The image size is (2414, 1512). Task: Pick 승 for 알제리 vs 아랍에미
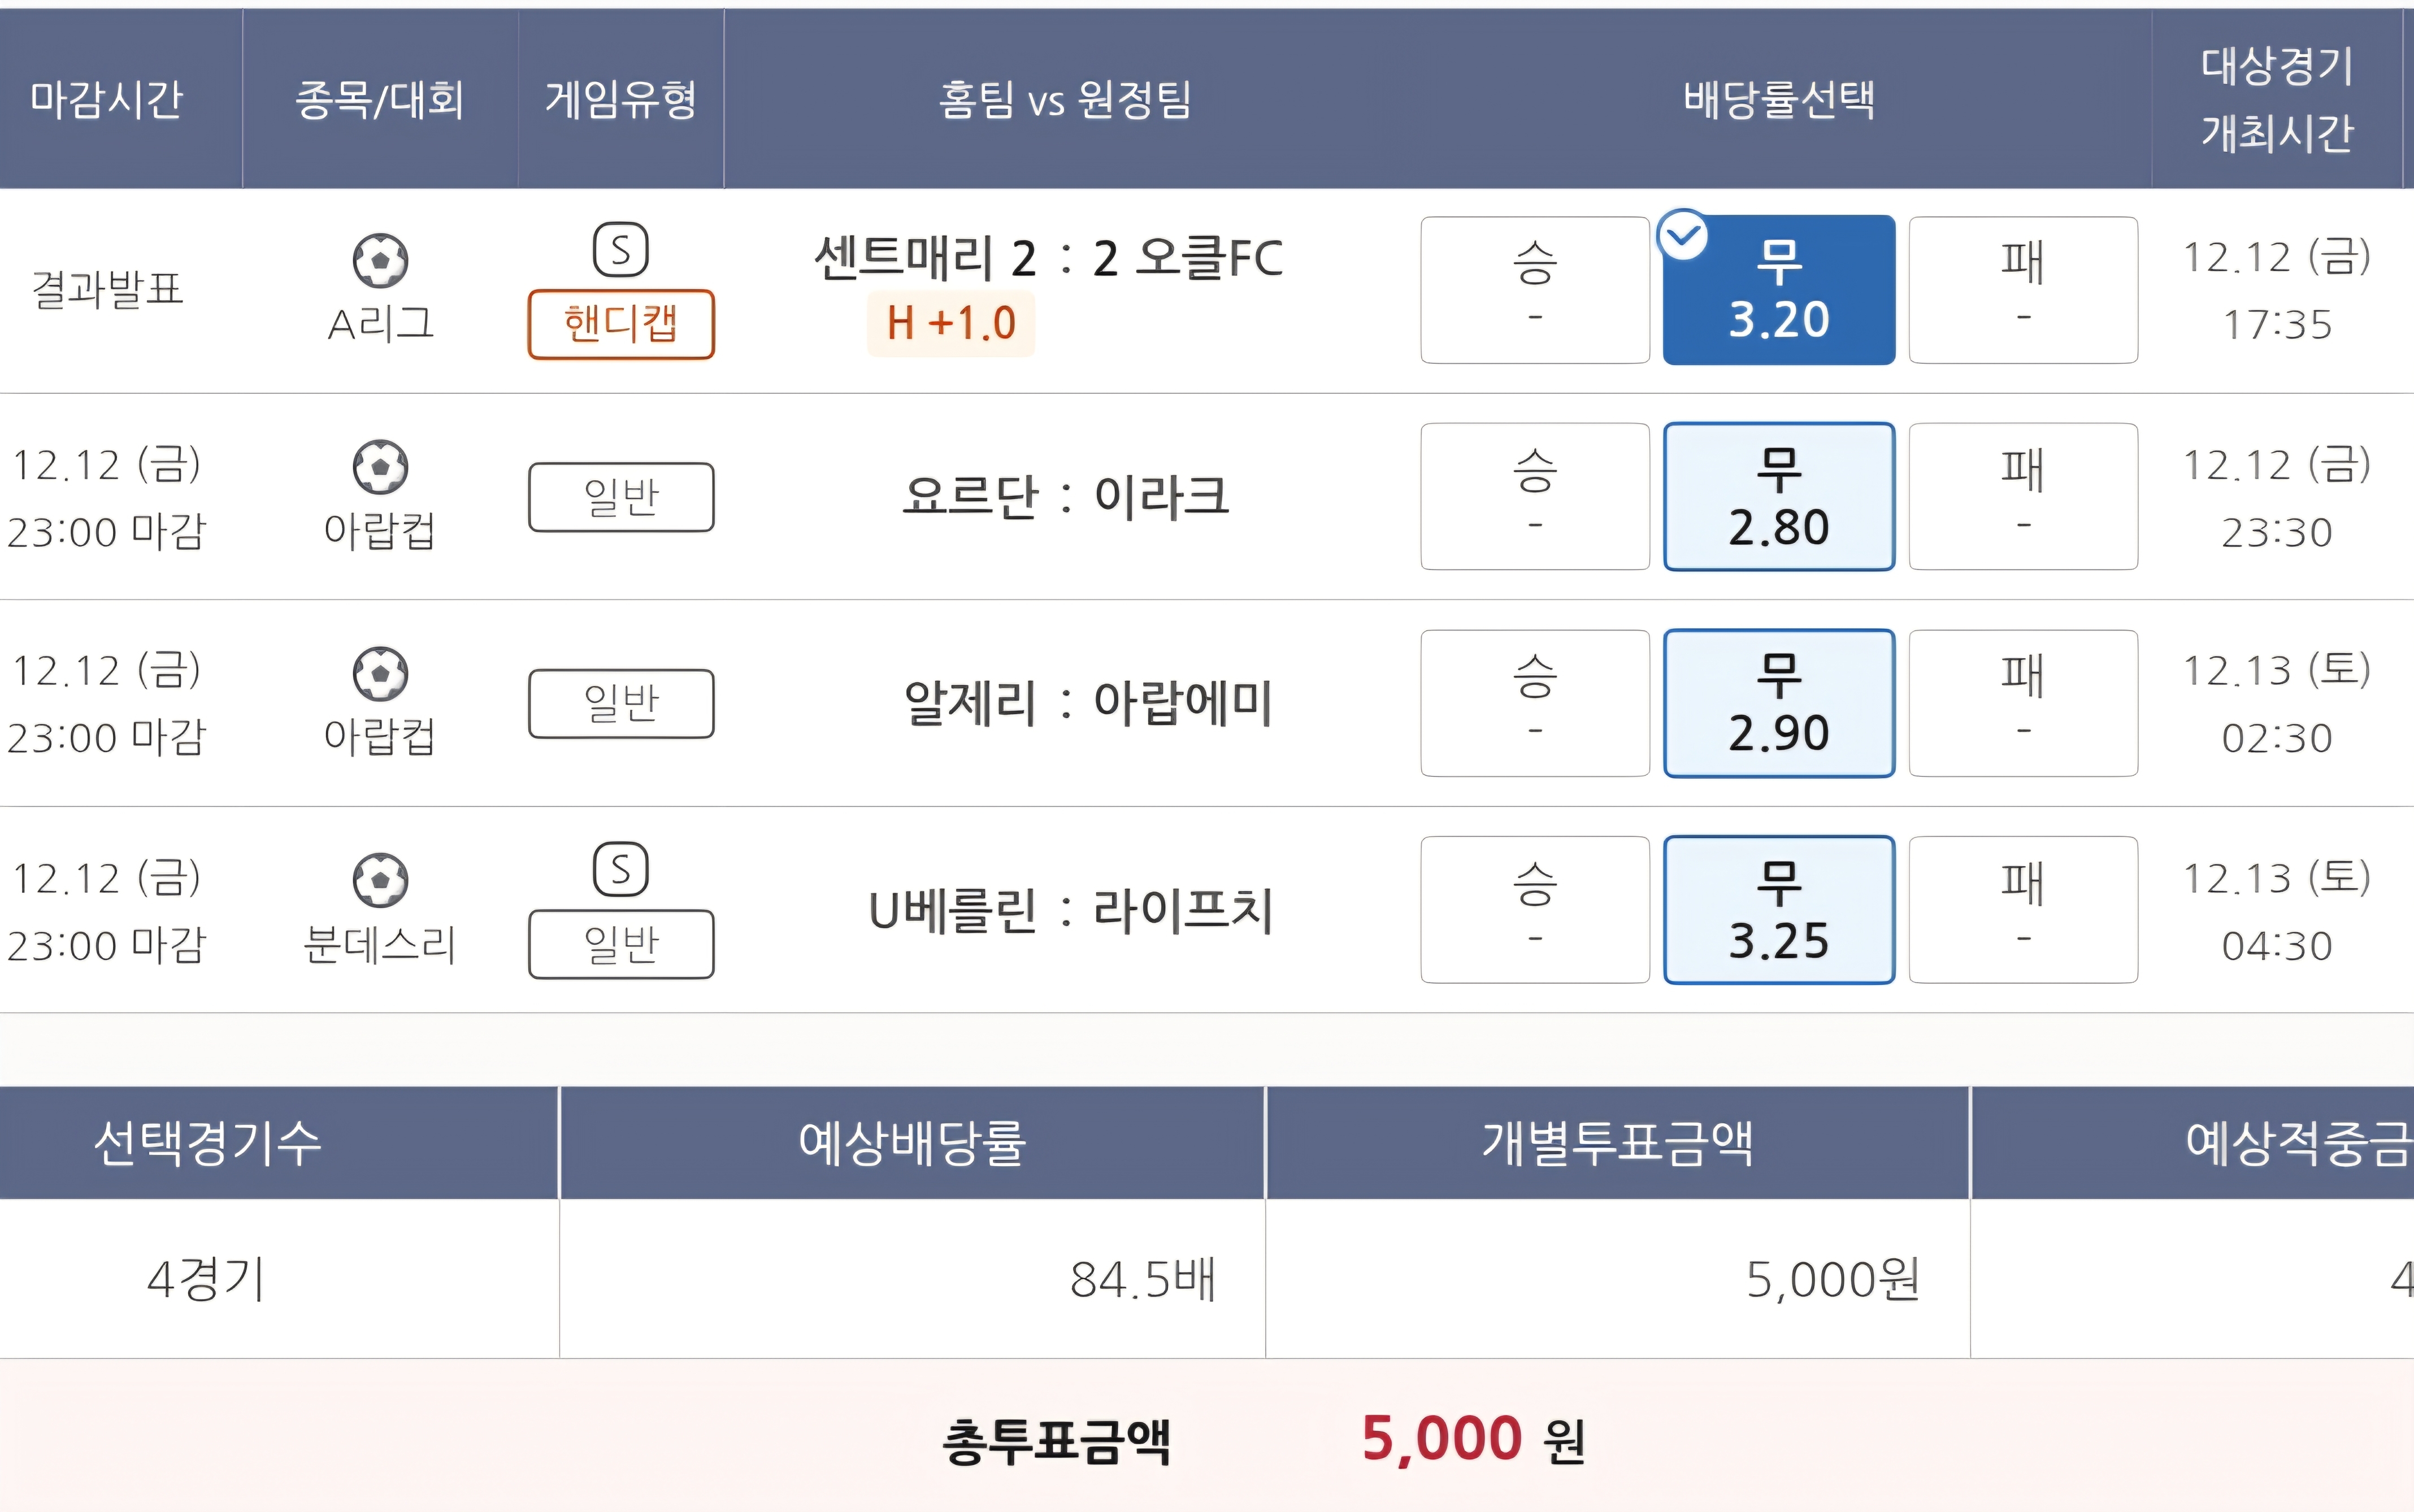pyautogui.click(x=1535, y=703)
